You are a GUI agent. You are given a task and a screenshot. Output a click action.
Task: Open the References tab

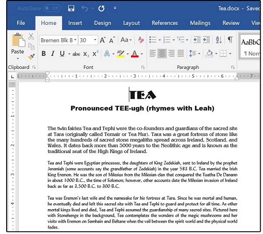coord(164,23)
